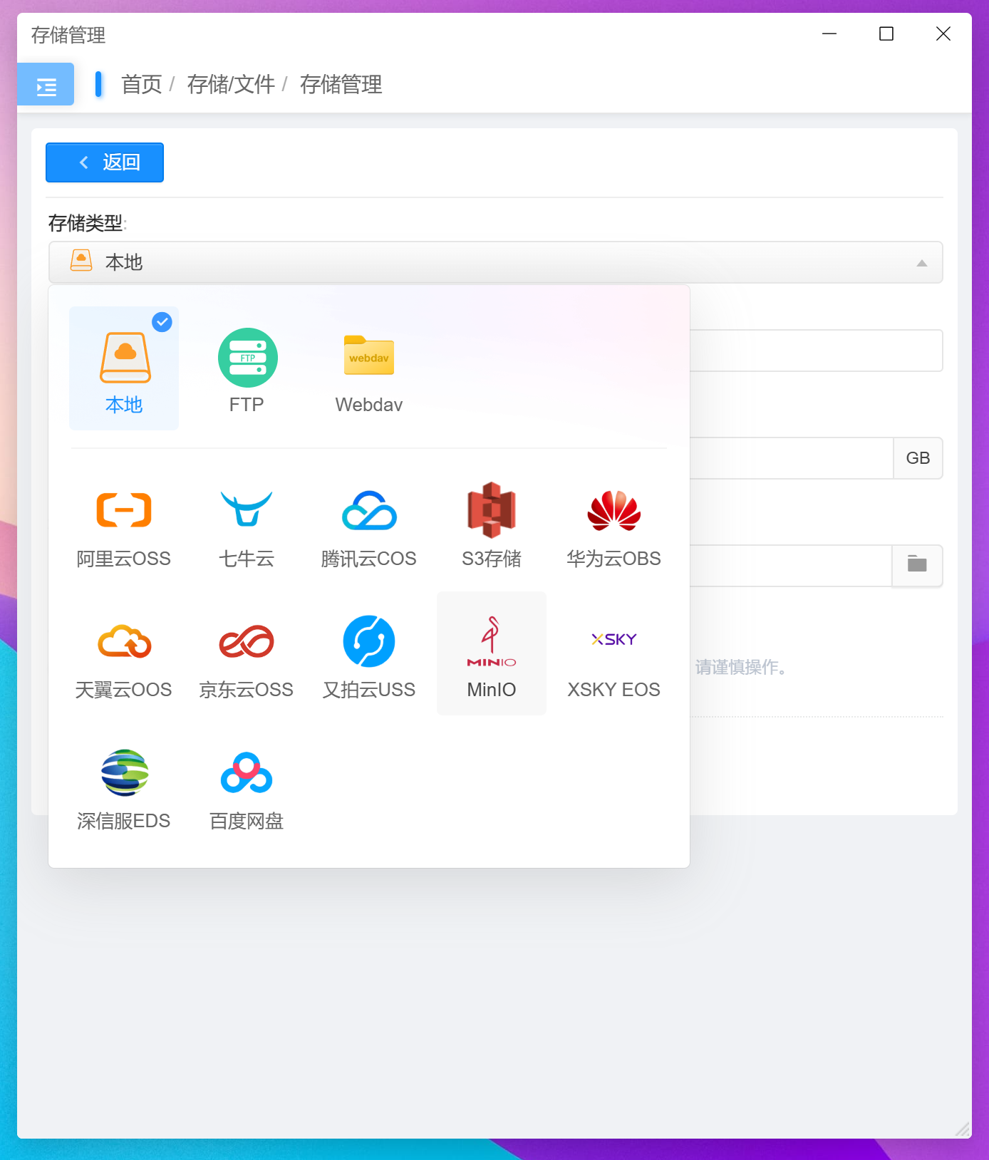Maximize the 存储管理 window
This screenshot has height=1160, width=989.
click(886, 33)
